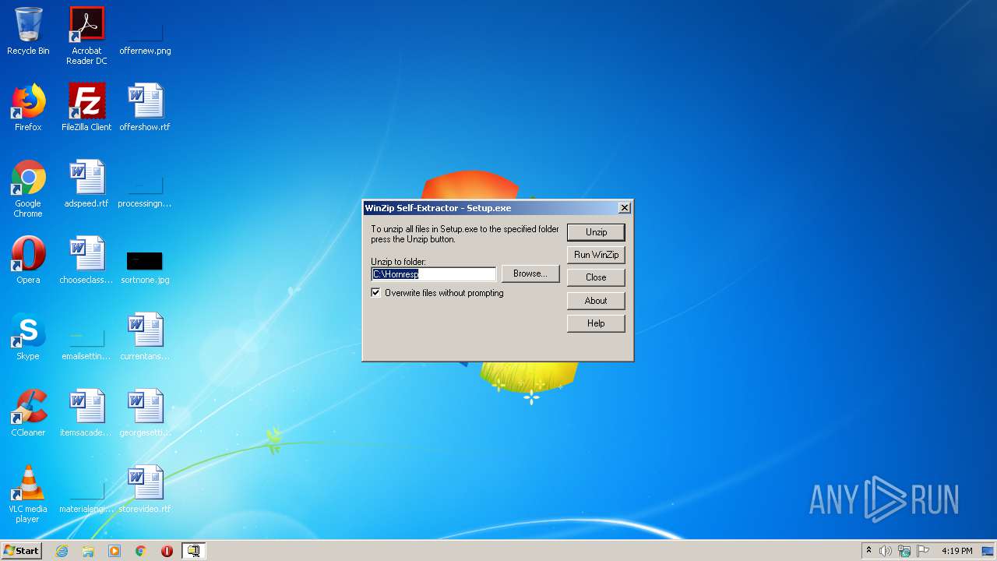Select the offershow.rtf document

pos(145,108)
